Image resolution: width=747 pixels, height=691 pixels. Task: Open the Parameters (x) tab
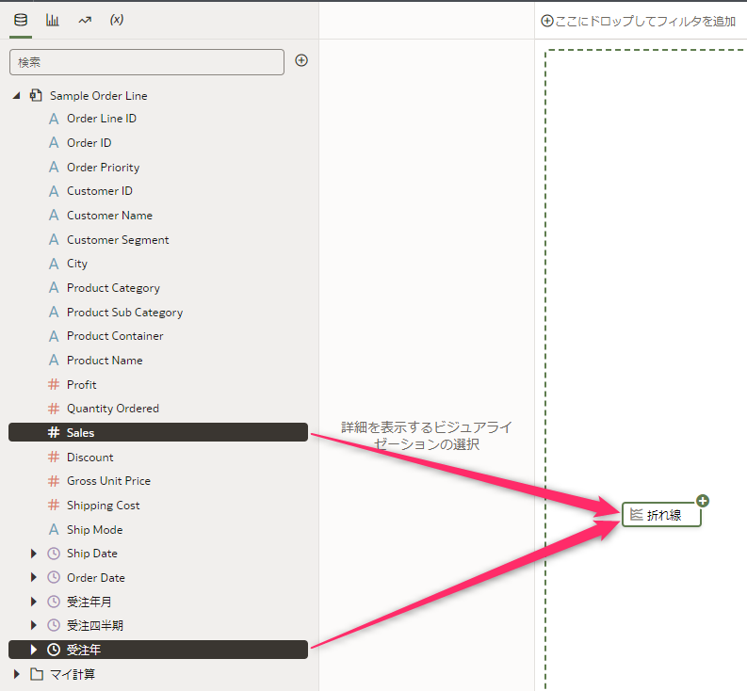click(x=117, y=20)
